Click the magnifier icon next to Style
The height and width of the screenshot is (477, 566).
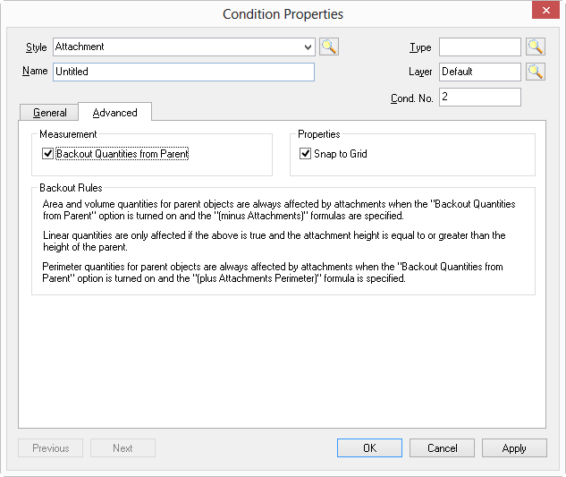tap(329, 47)
